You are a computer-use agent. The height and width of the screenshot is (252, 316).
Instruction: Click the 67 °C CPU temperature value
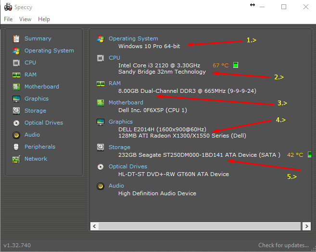pos(221,65)
